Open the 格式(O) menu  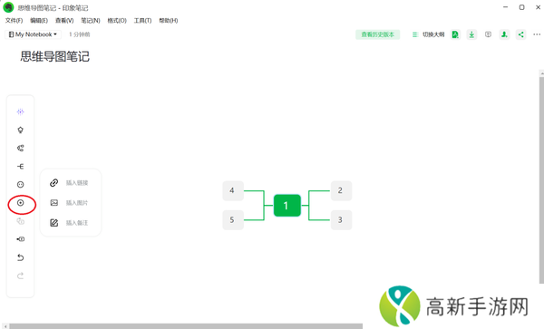tap(117, 21)
